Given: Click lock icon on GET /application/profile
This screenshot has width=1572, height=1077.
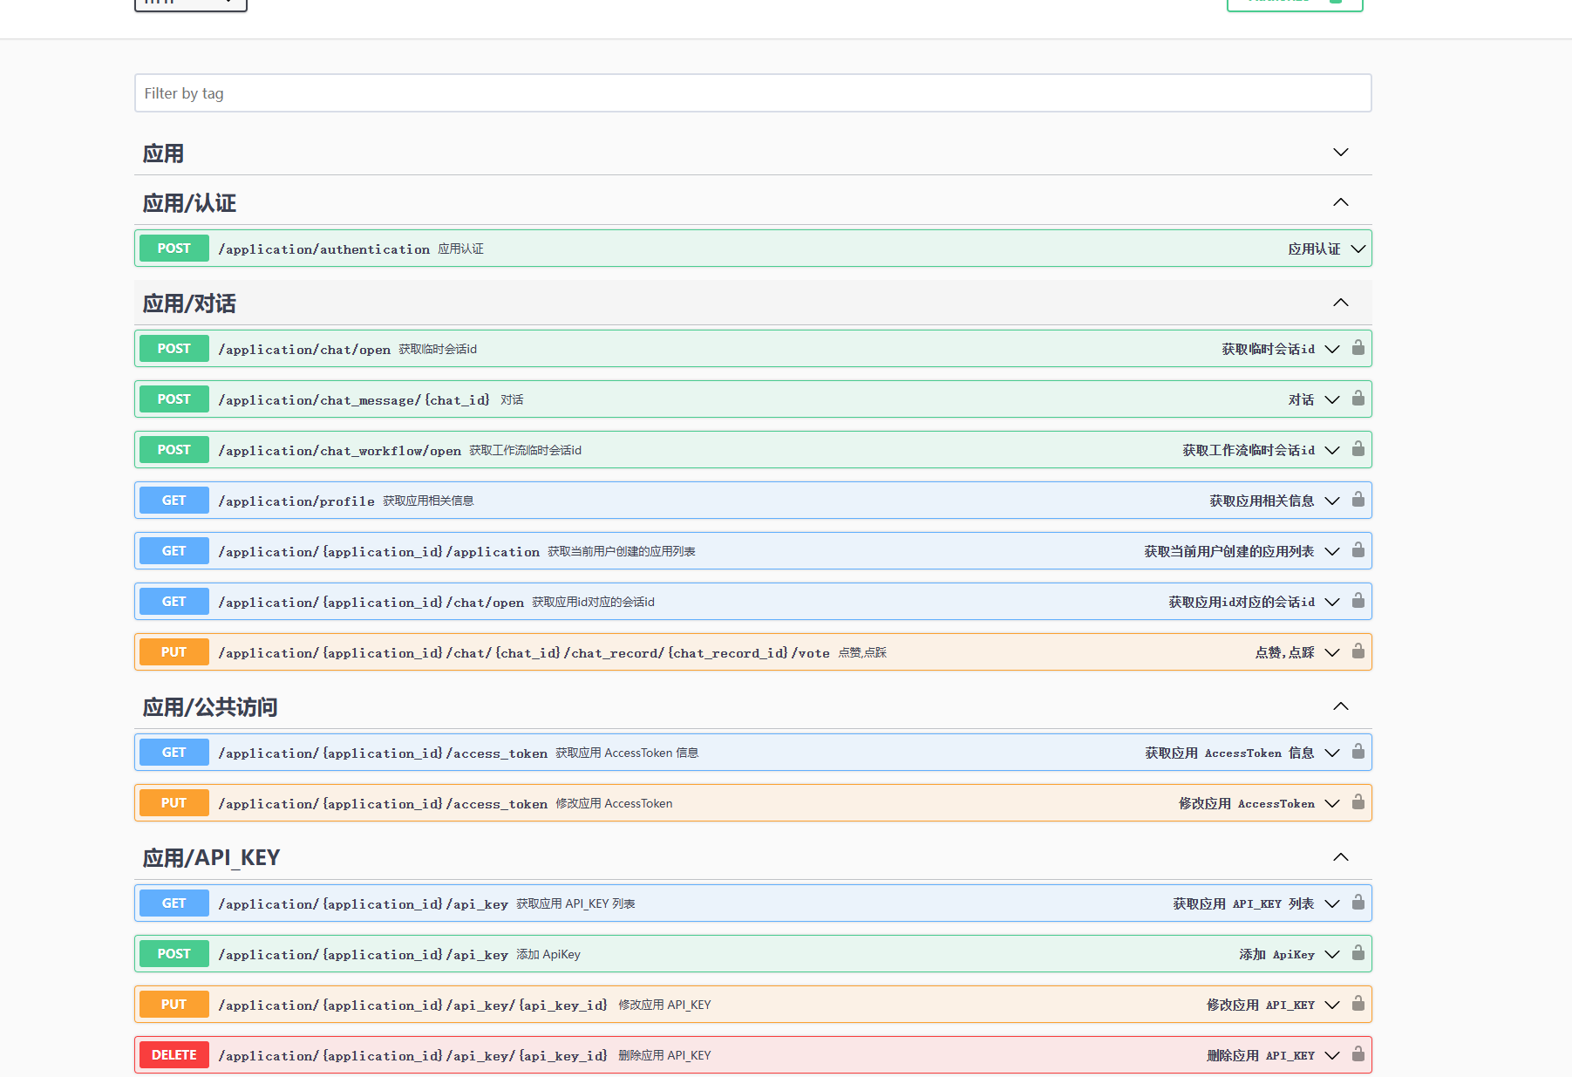Looking at the screenshot, I should pos(1358,500).
